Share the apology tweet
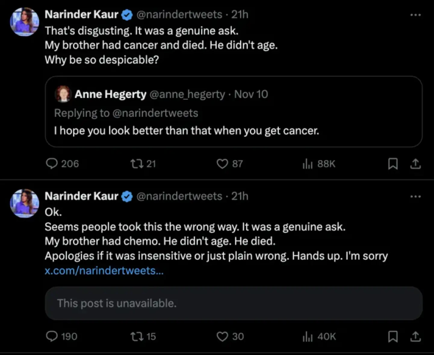 click(x=415, y=336)
